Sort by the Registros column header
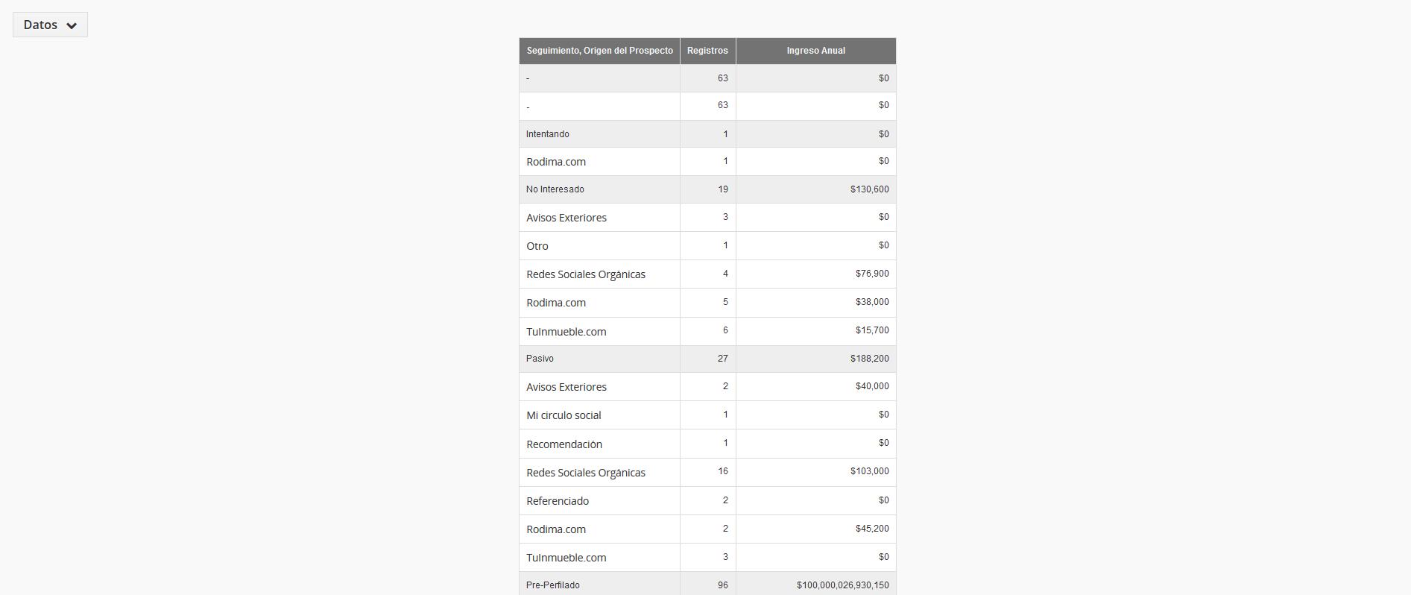1411x595 pixels. pyautogui.click(x=707, y=51)
